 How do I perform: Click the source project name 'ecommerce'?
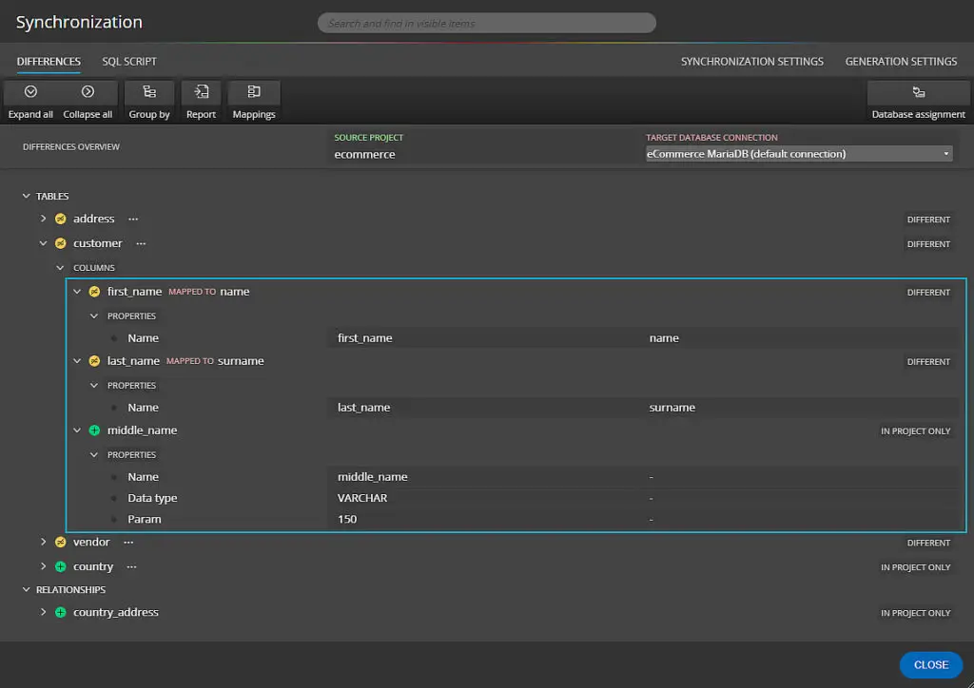[x=364, y=155]
